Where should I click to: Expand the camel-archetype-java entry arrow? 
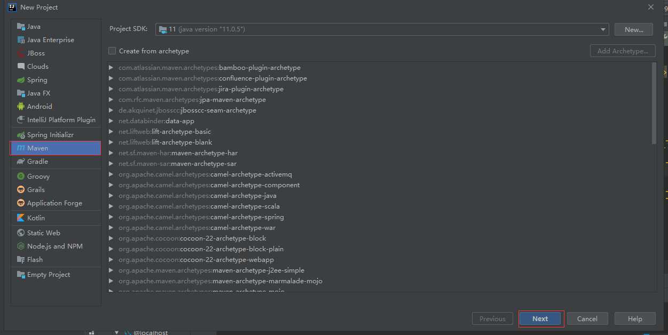pos(111,196)
